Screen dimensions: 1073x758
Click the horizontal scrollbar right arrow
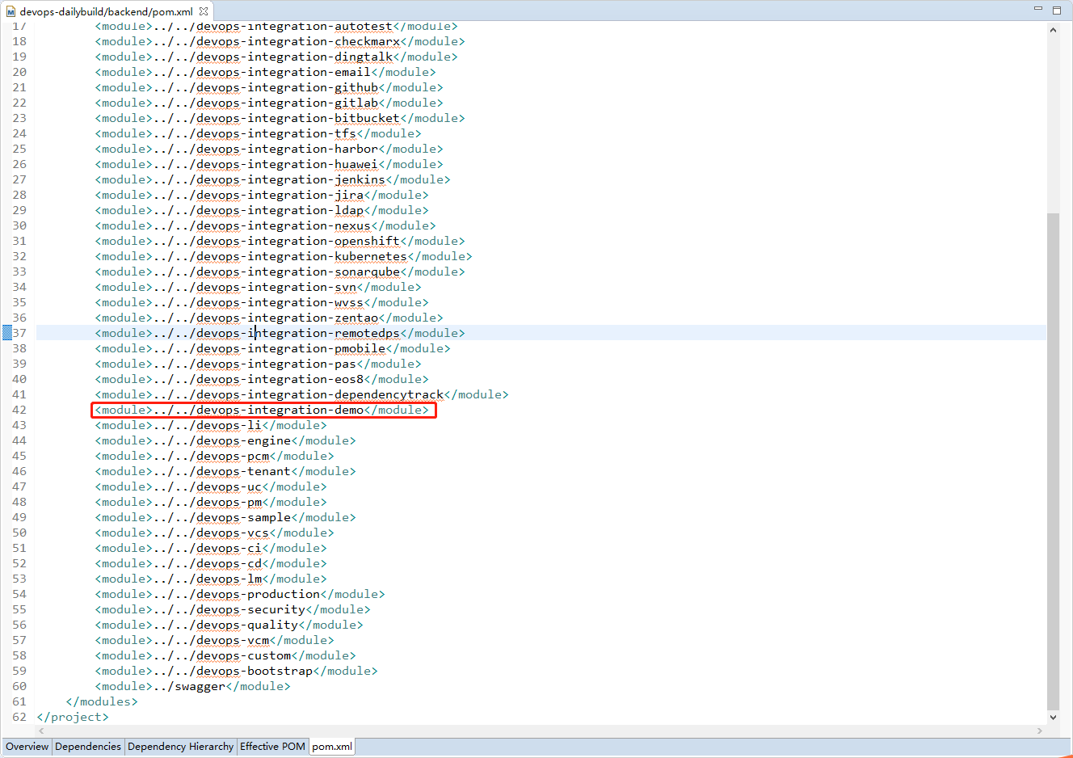coord(1040,731)
